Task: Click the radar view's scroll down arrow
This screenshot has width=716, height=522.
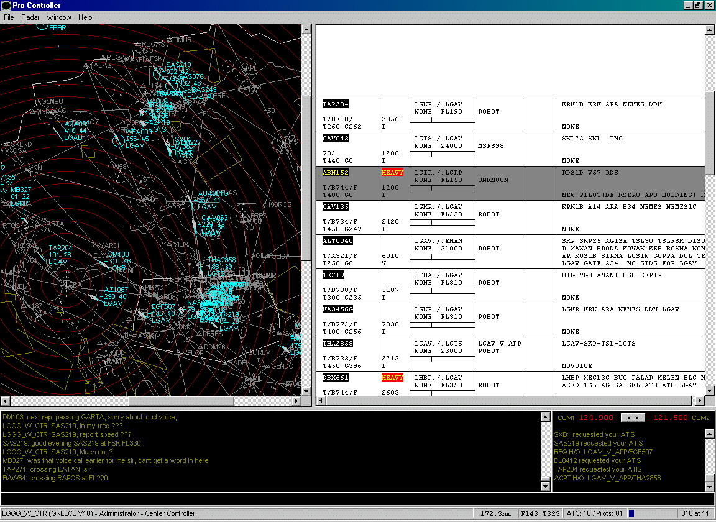Action: [x=306, y=391]
